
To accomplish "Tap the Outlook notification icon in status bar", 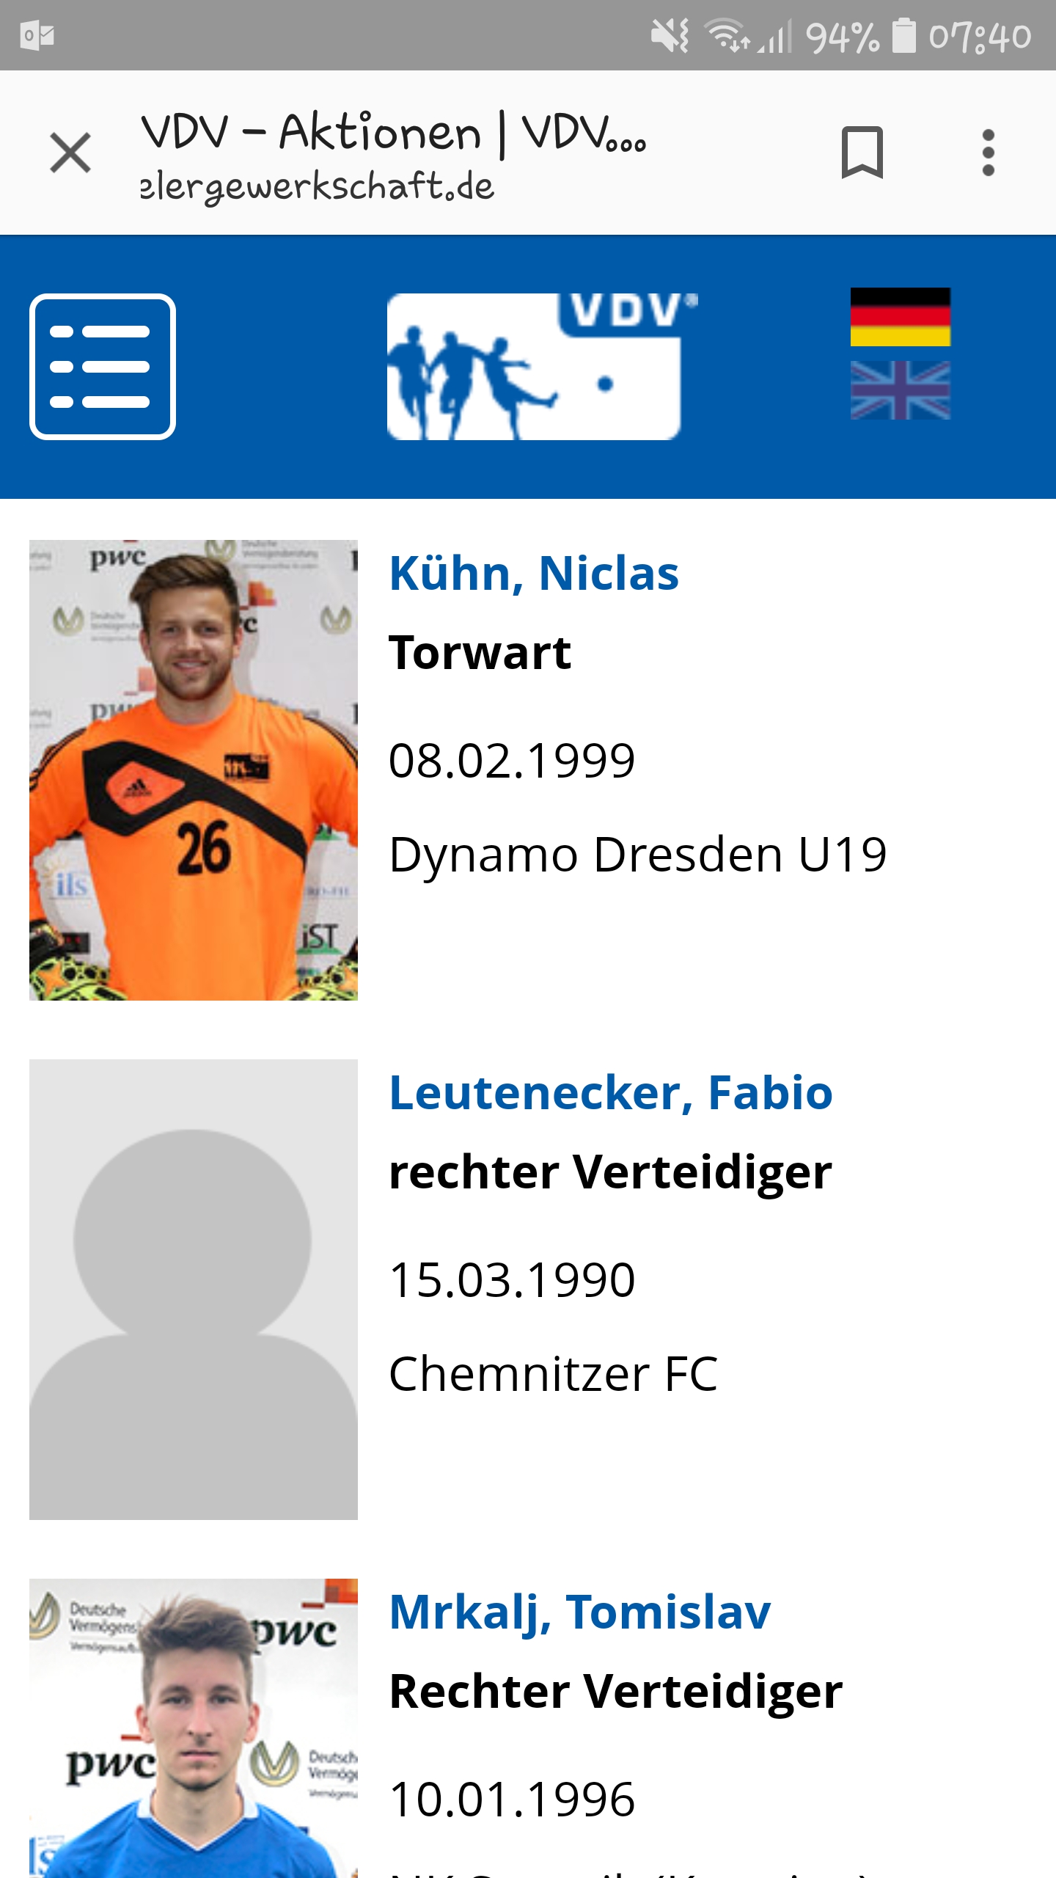I will [38, 35].
